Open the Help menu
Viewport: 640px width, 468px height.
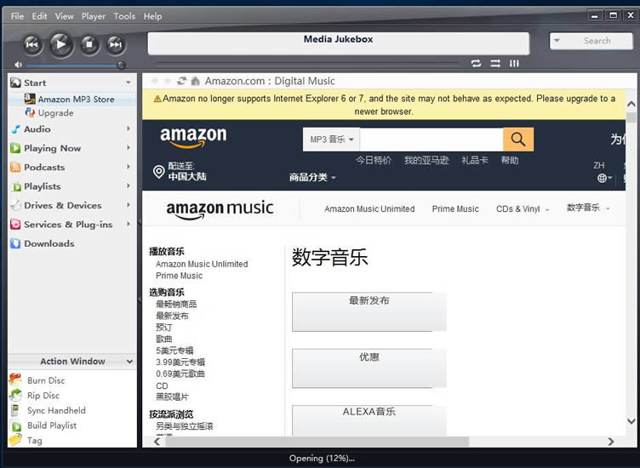(x=152, y=16)
